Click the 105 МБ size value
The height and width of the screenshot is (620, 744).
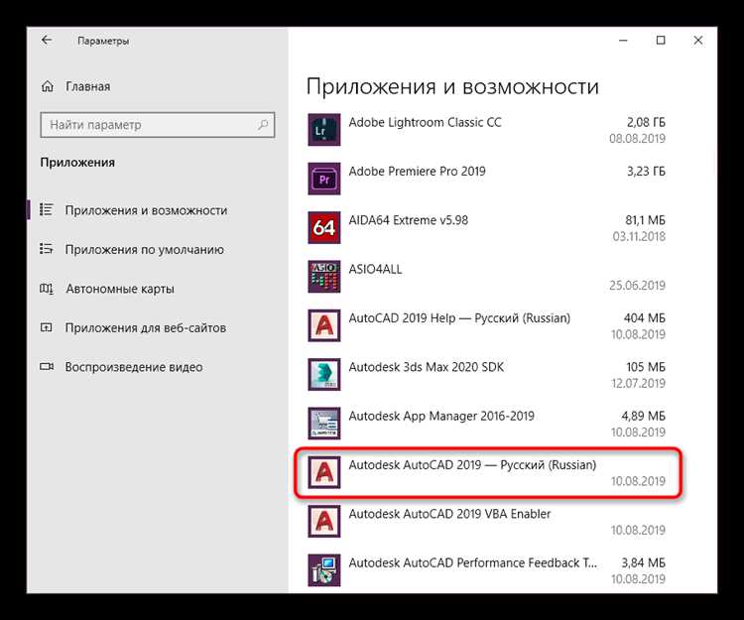[x=646, y=367]
